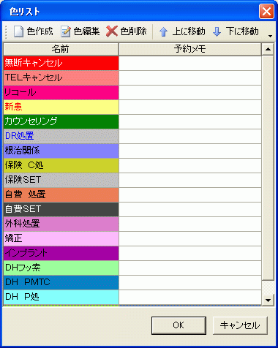The image size is (278, 348).
Task: Select the green カウンセリング row
Action: tap(61, 121)
